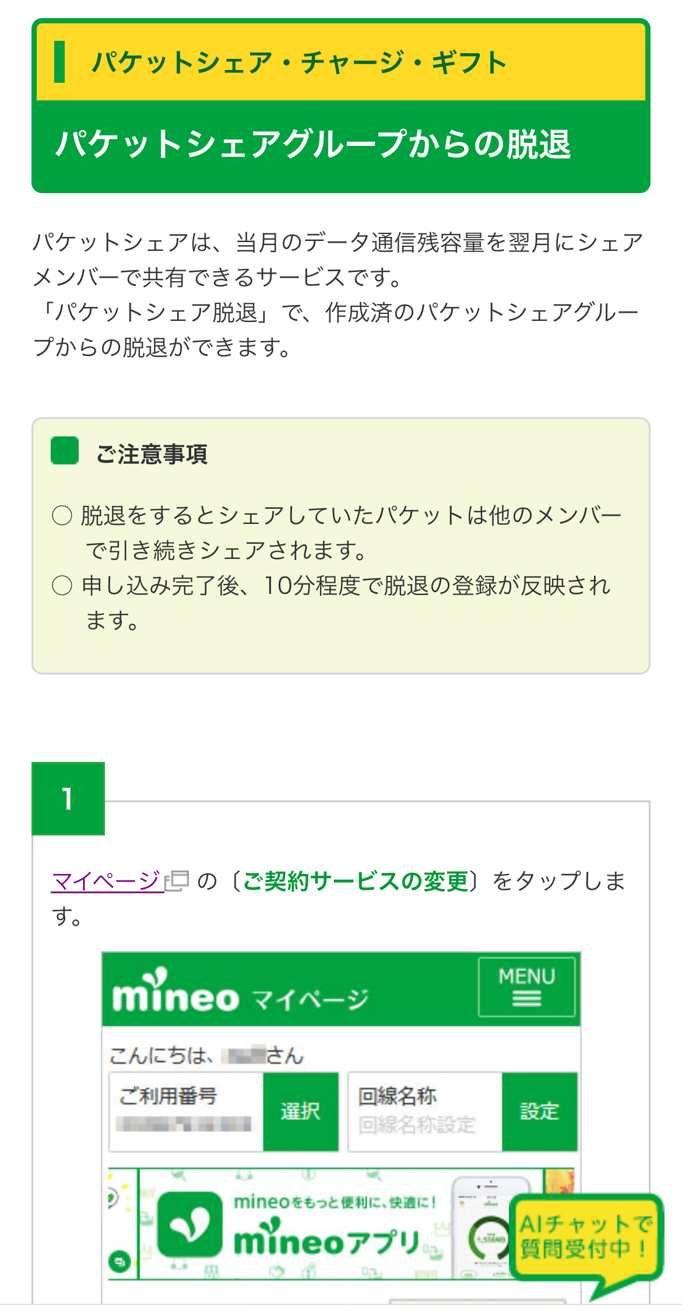
Task: Open the マイページ hyperlink
Action: 106,880
